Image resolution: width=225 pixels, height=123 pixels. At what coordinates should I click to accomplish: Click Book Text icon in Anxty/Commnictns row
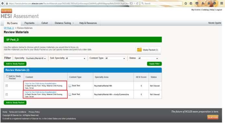70,94
